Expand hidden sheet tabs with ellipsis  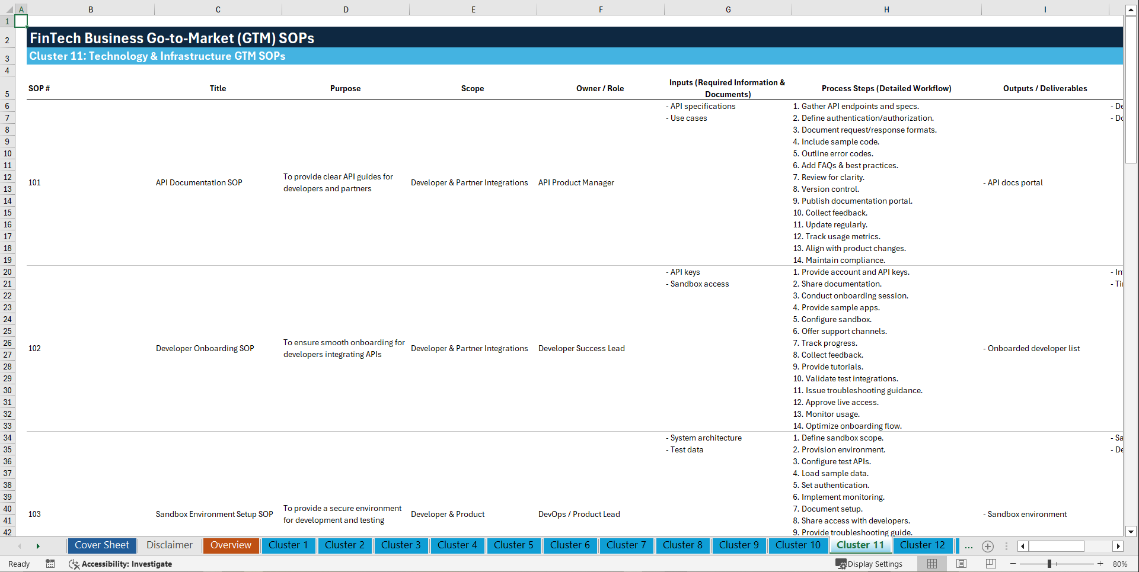pyautogui.click(x=969, y=547)
